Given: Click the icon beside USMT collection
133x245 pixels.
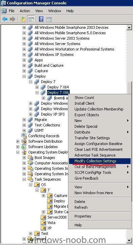Looking at the screenshot, I should coord(30,130).
